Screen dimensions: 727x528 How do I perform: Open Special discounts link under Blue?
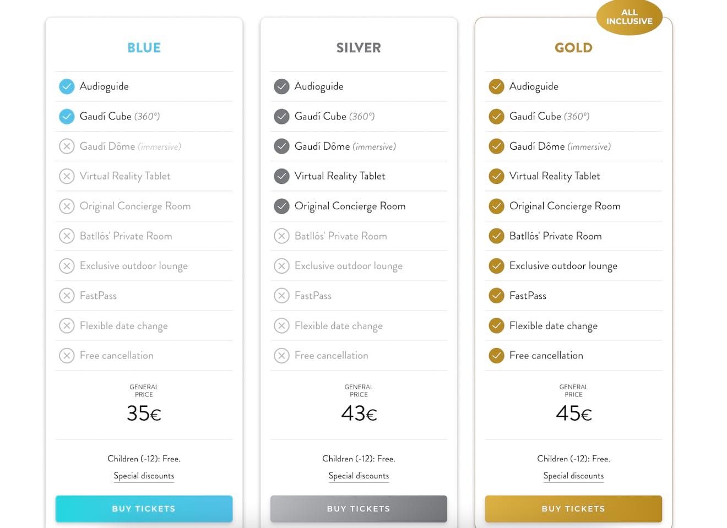point(144,476)
